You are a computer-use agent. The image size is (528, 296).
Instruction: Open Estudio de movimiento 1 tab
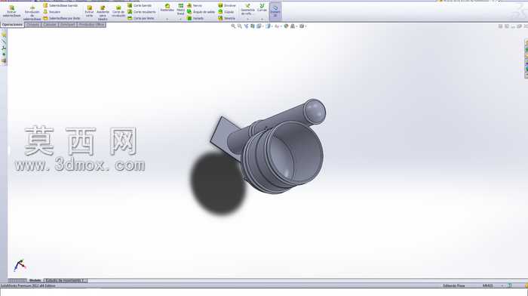pyautogui.click(x=66, y=280)
